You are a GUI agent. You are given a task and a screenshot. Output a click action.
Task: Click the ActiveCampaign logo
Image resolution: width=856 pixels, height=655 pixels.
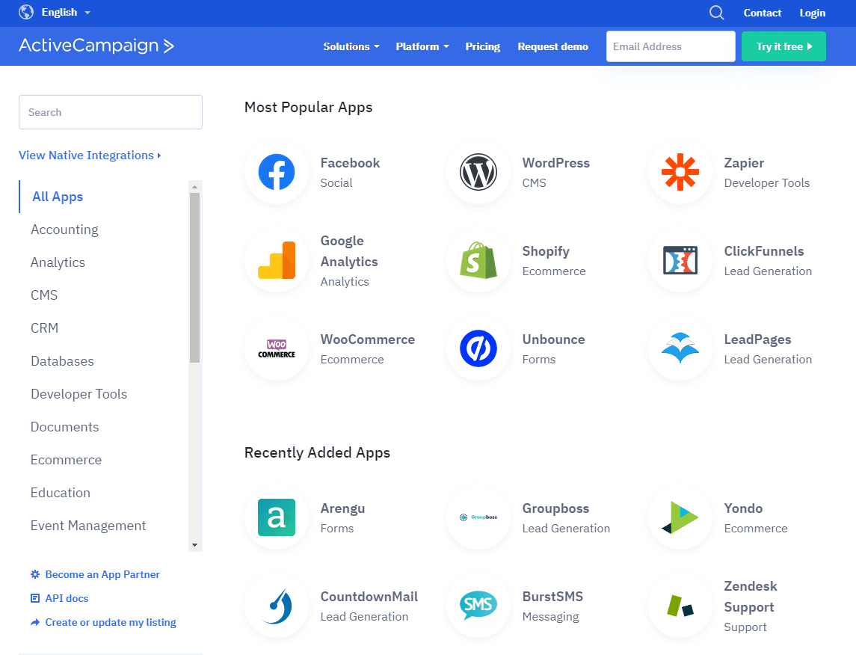point(96,46)
